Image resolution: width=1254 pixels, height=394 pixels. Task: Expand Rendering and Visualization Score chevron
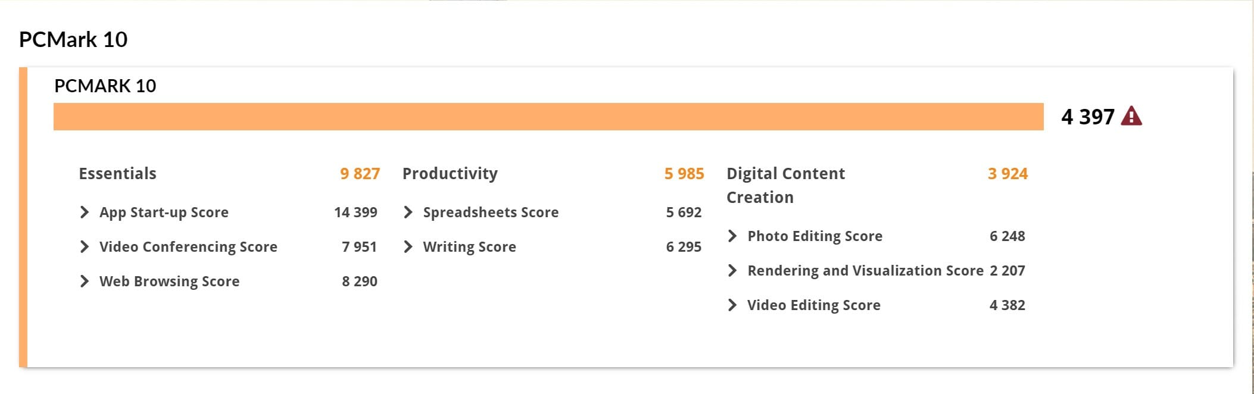(x=732, y=271)
